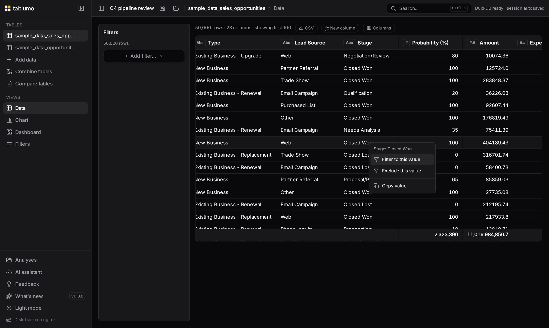Select Copy value in context menu

402,186
